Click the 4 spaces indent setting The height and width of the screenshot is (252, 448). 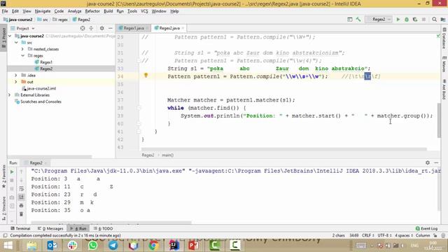point(404,235)
